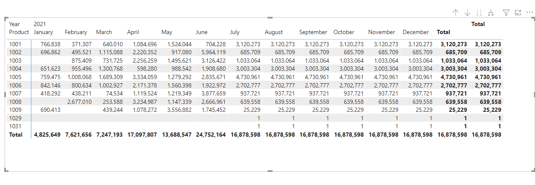Click the June column header
This screenshot has height=185, width=536.
pos(202,32)
